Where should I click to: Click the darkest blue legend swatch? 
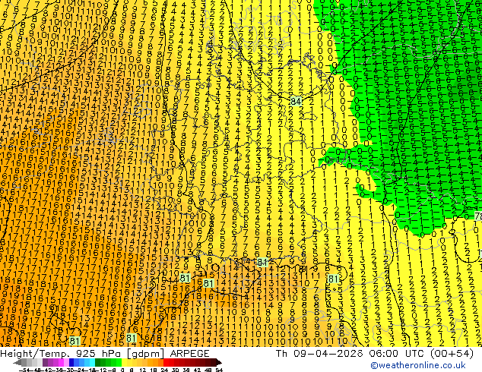click(x=71, y=362)
